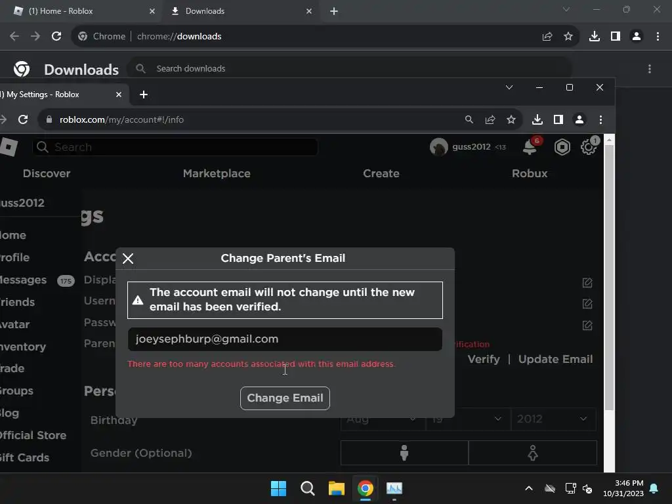Click the Verify email link
Image resolution: width=672 pixels, height=504 pixels.
[484, 359]
